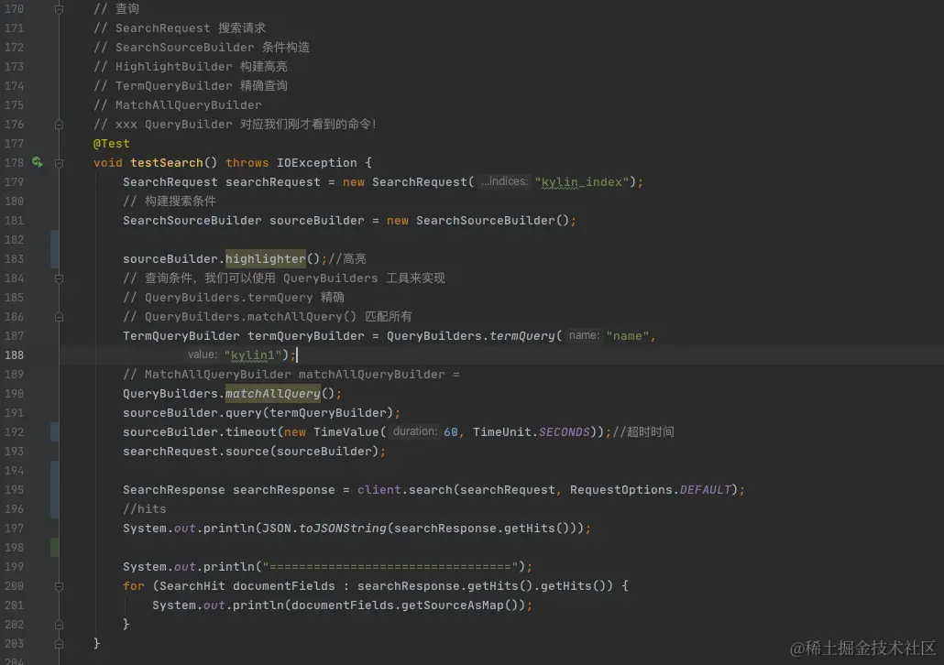This screenshot has height=665, width=944.
Task: Click the testSearch method name
Action: pyautogui.click(x=167, y=162)
